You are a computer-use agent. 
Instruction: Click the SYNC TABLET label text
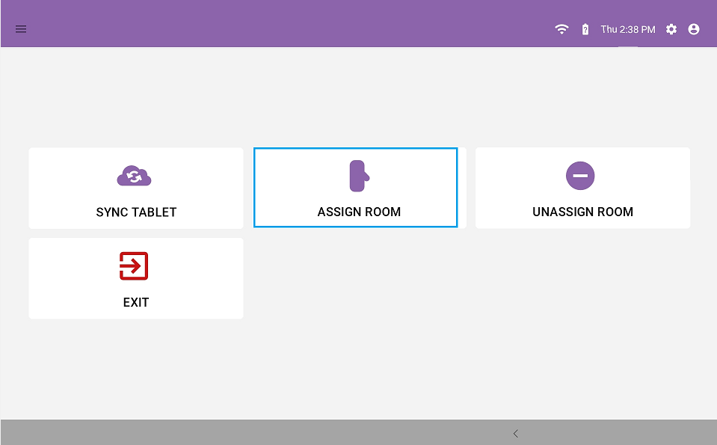coord(135,212)
